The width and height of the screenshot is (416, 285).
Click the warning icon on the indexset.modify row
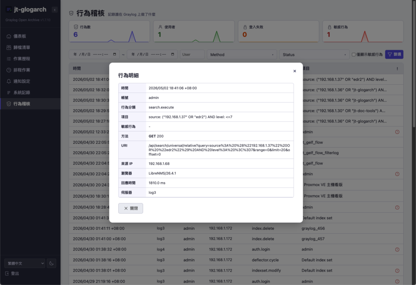(397, 271)
